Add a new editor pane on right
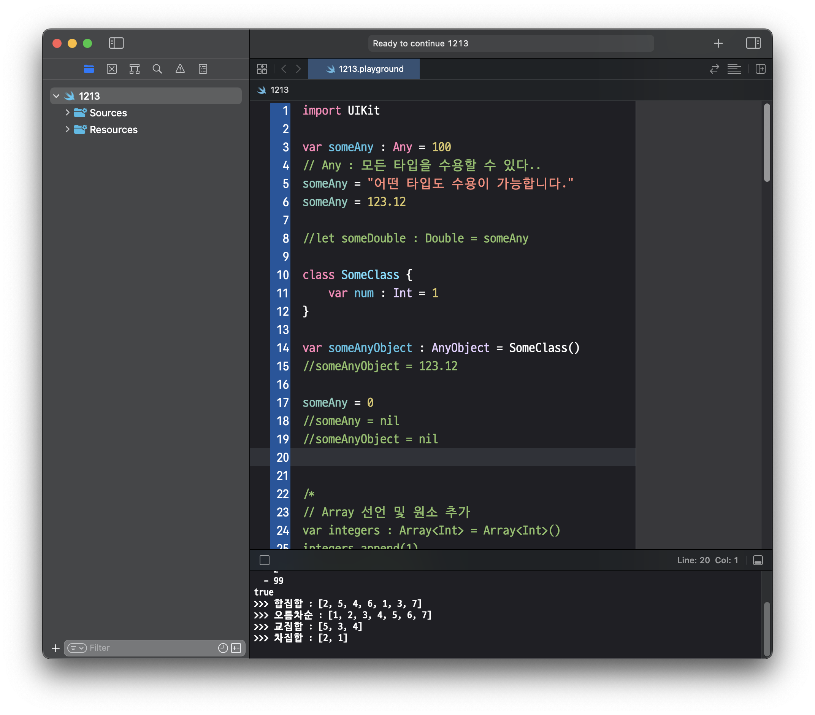The width and height of the screenshot is (815, 715). 760,69
